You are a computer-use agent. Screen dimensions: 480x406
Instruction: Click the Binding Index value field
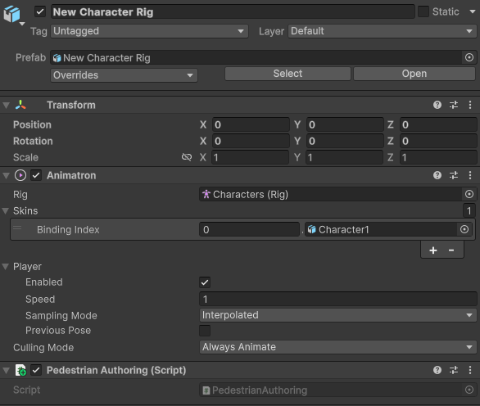[x=249, y=229]
